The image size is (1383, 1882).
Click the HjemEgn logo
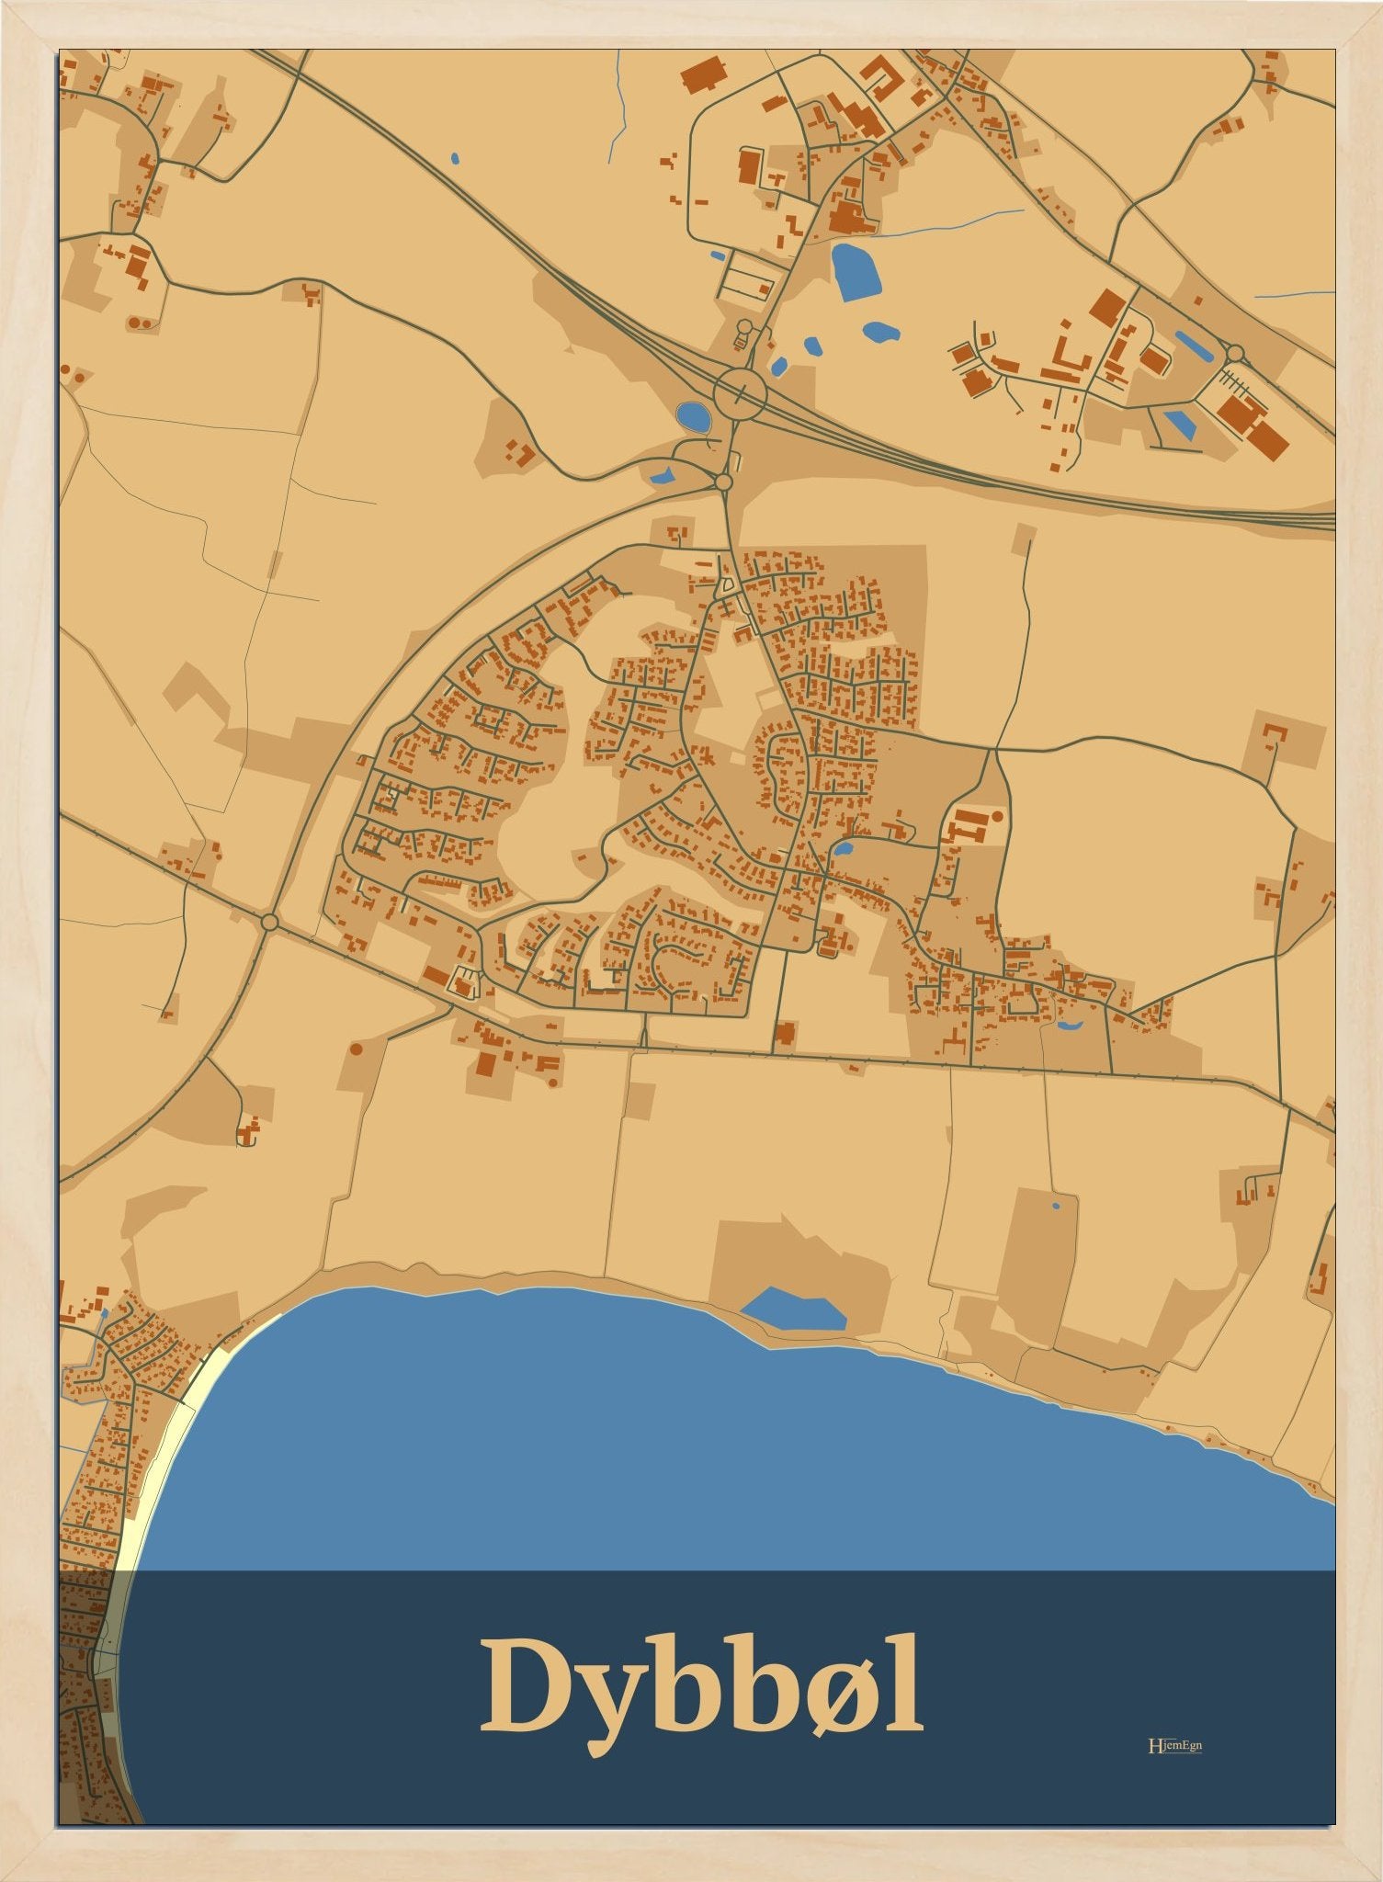(x=1175, y=1745)
